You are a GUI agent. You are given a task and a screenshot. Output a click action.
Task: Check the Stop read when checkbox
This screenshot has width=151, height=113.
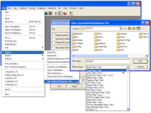tap(53, 47)
